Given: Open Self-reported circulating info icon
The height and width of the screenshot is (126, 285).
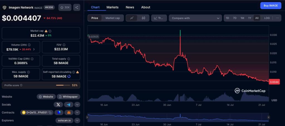Looking at the screenshot, I should pos(73,72).
